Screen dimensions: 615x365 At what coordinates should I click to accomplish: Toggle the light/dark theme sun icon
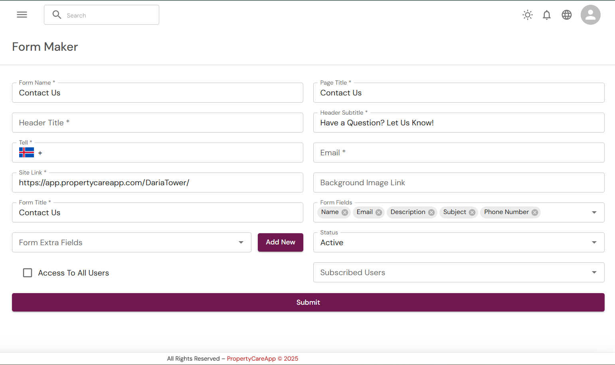528,15
